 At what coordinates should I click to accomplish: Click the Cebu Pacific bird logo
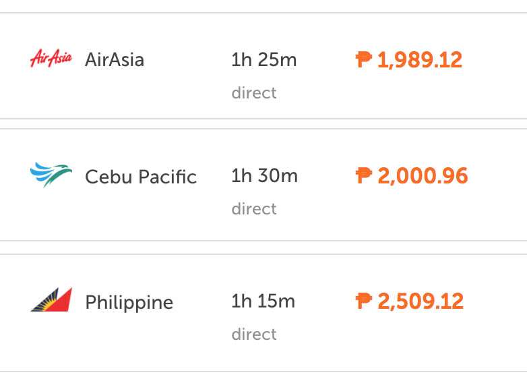click(51, 175)
